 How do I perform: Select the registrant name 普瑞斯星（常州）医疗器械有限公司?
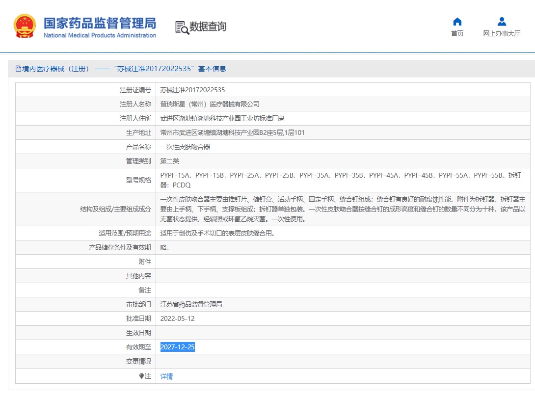210,104
